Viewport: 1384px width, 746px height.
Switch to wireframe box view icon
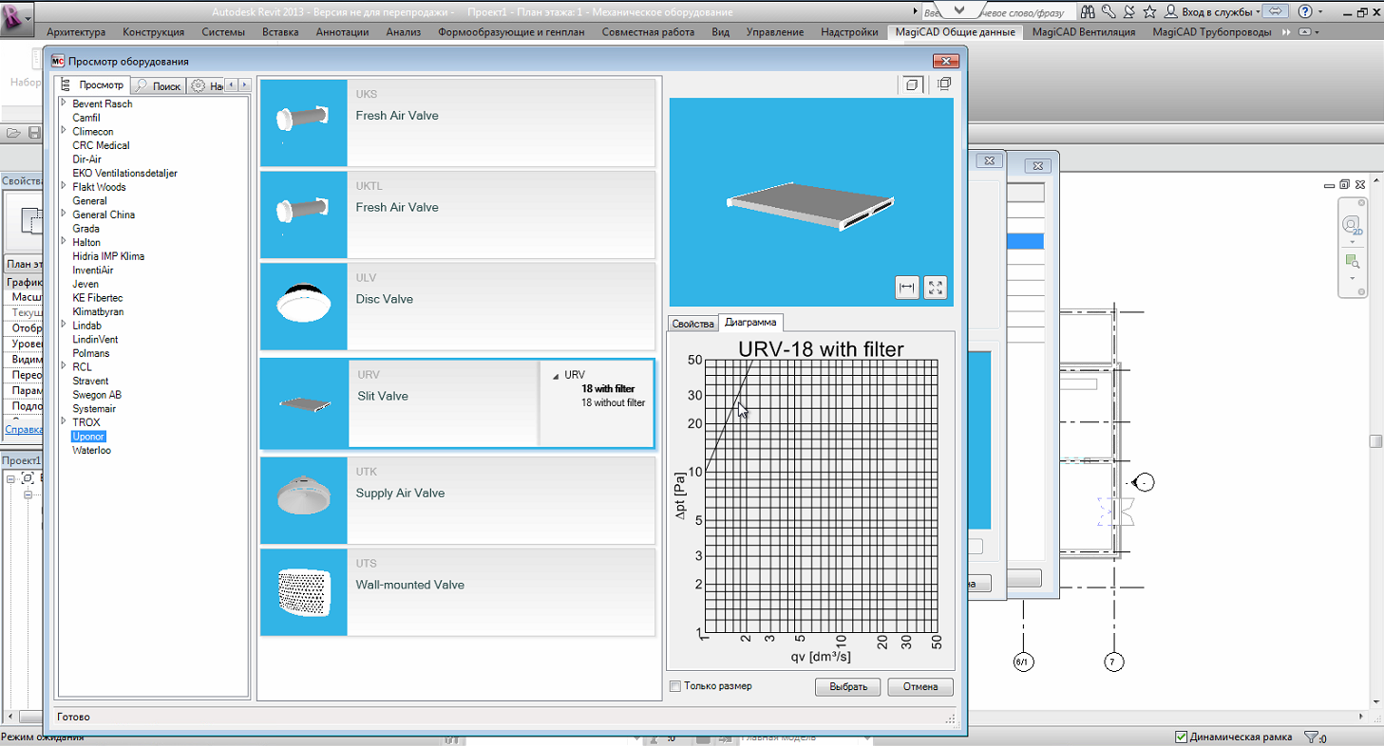[943, 84]
